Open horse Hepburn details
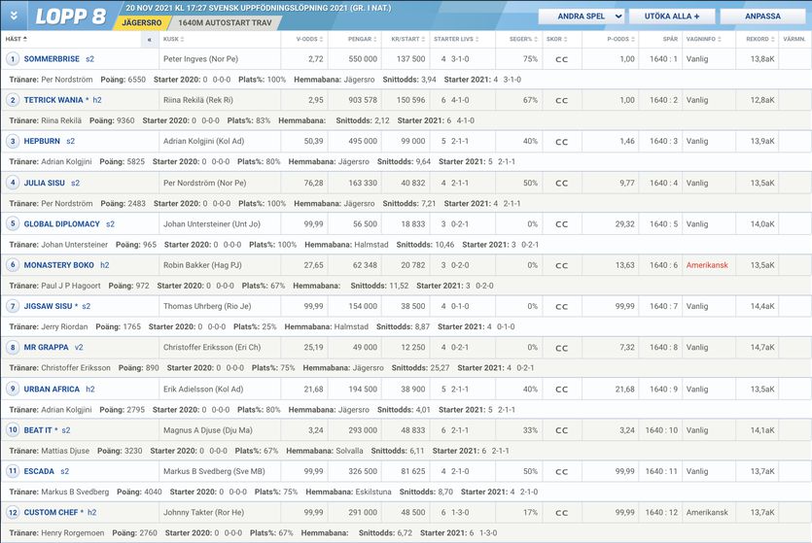812x543 pixels. tap(42, 141)
